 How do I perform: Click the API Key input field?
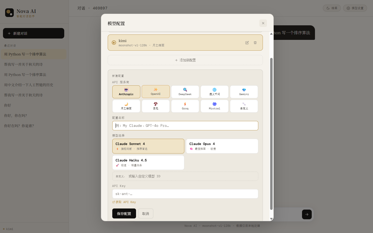pyautogui.click(x=185, y=194)
